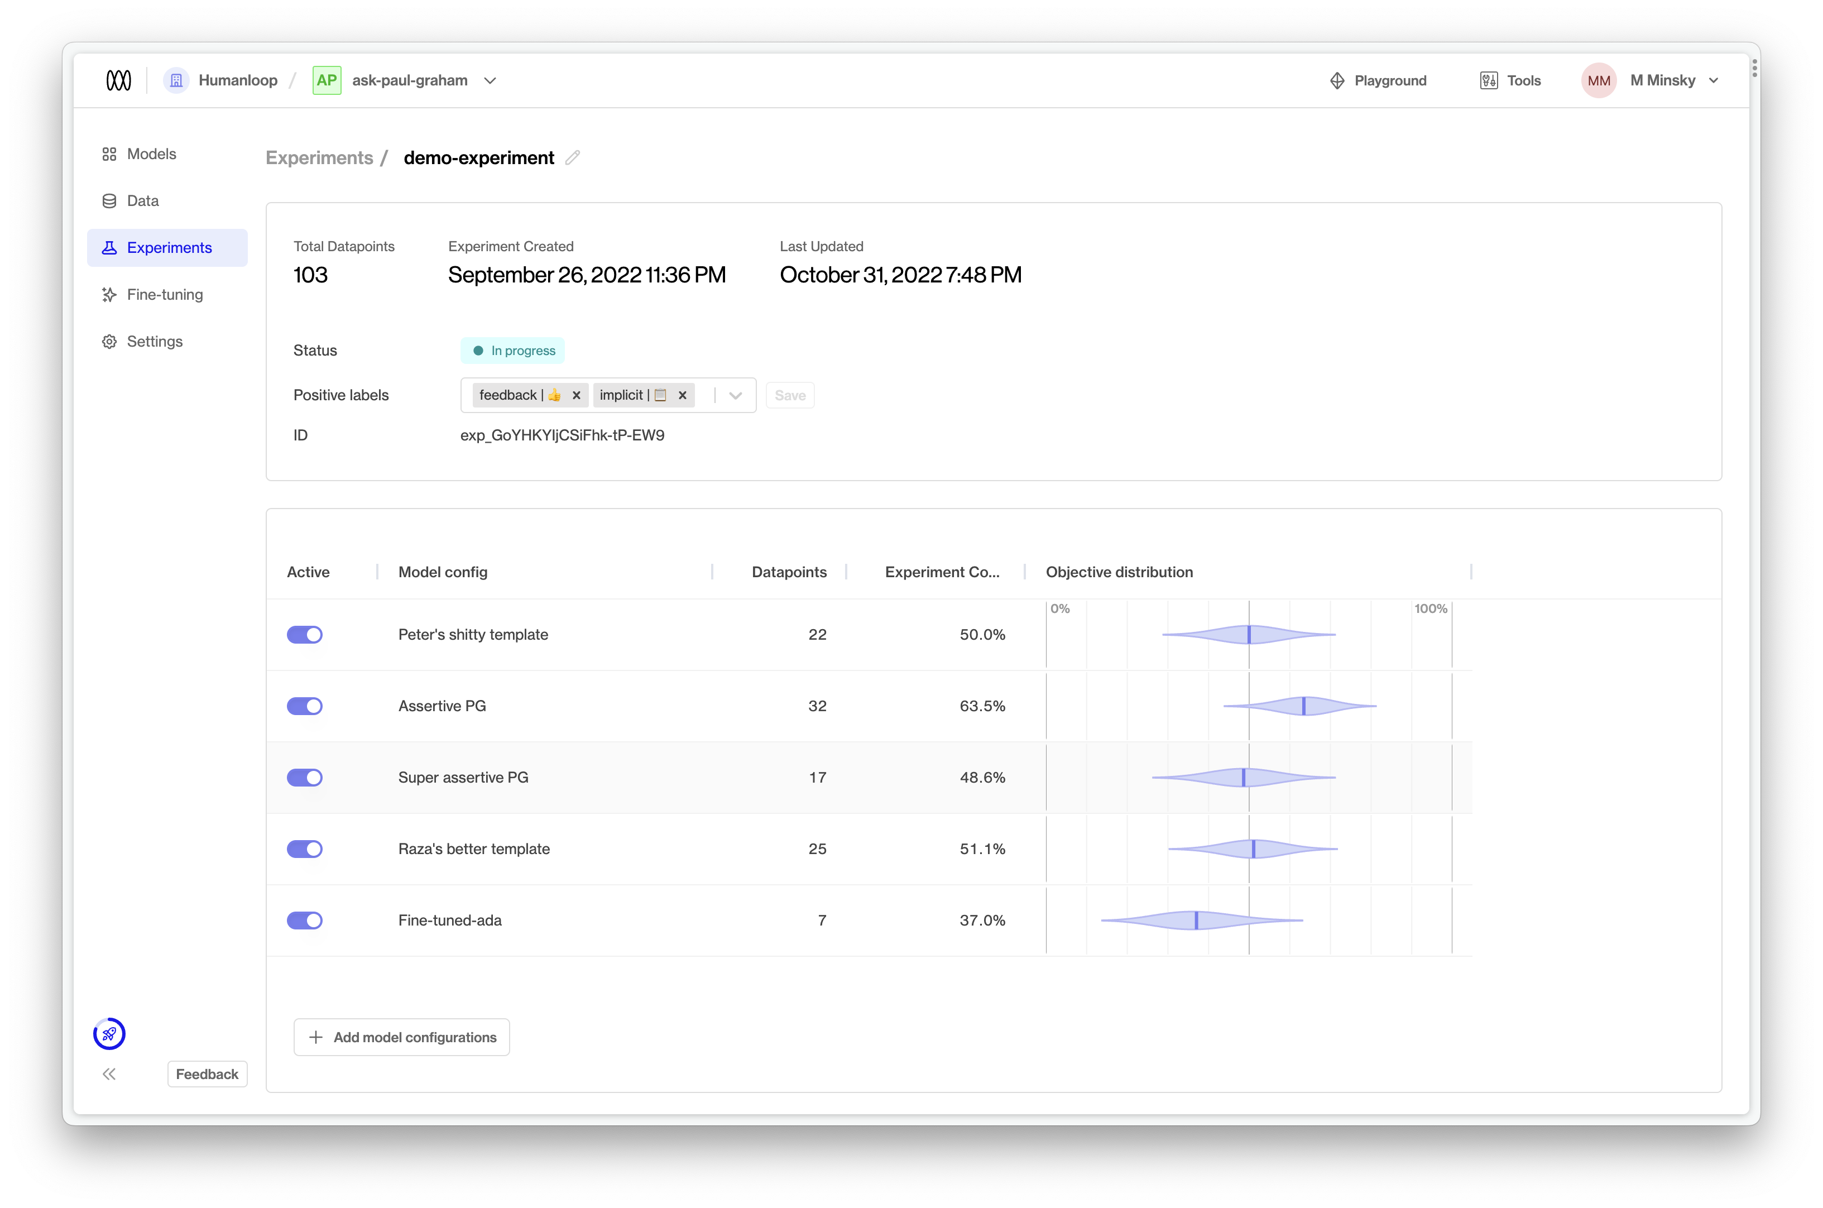
Task: Click the MM user avatar
Action: click(1598, 80)
